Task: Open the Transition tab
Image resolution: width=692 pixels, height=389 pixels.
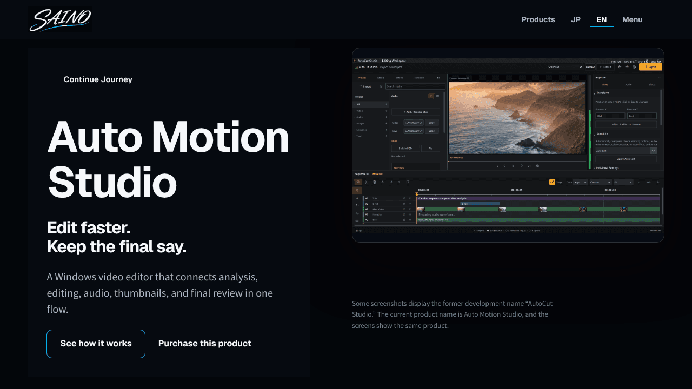Action: 418,78
